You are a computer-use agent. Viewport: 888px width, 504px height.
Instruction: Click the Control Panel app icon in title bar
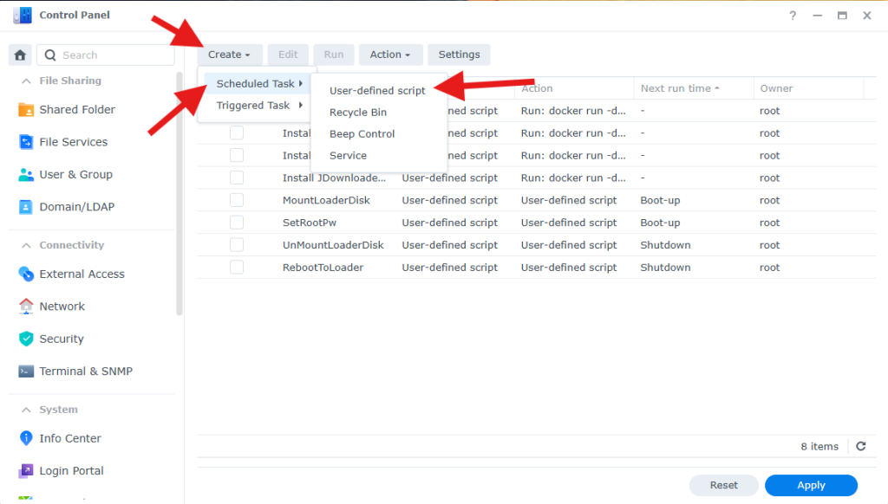click(x=23, y=16)
